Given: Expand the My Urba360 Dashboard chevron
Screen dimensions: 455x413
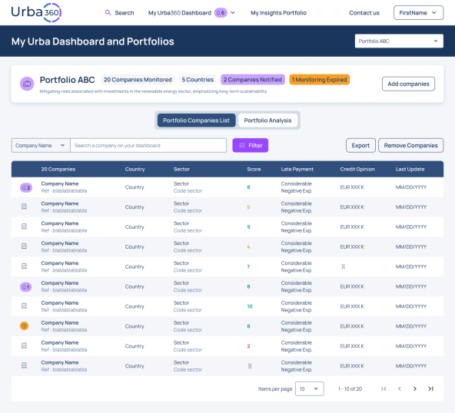Looking at the screenshot, I should 233,13.
